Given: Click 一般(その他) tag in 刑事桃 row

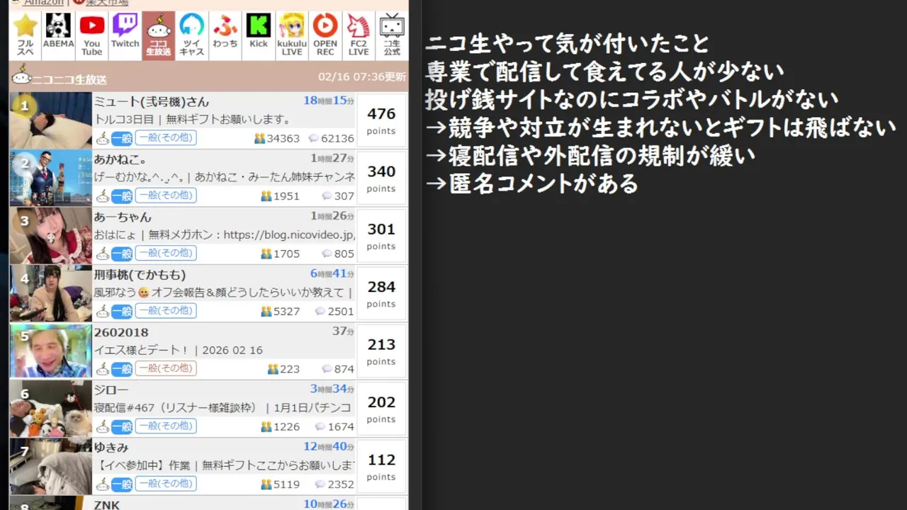Looking at the screenshot, I should pyautogui.click(x=166, y=310).
